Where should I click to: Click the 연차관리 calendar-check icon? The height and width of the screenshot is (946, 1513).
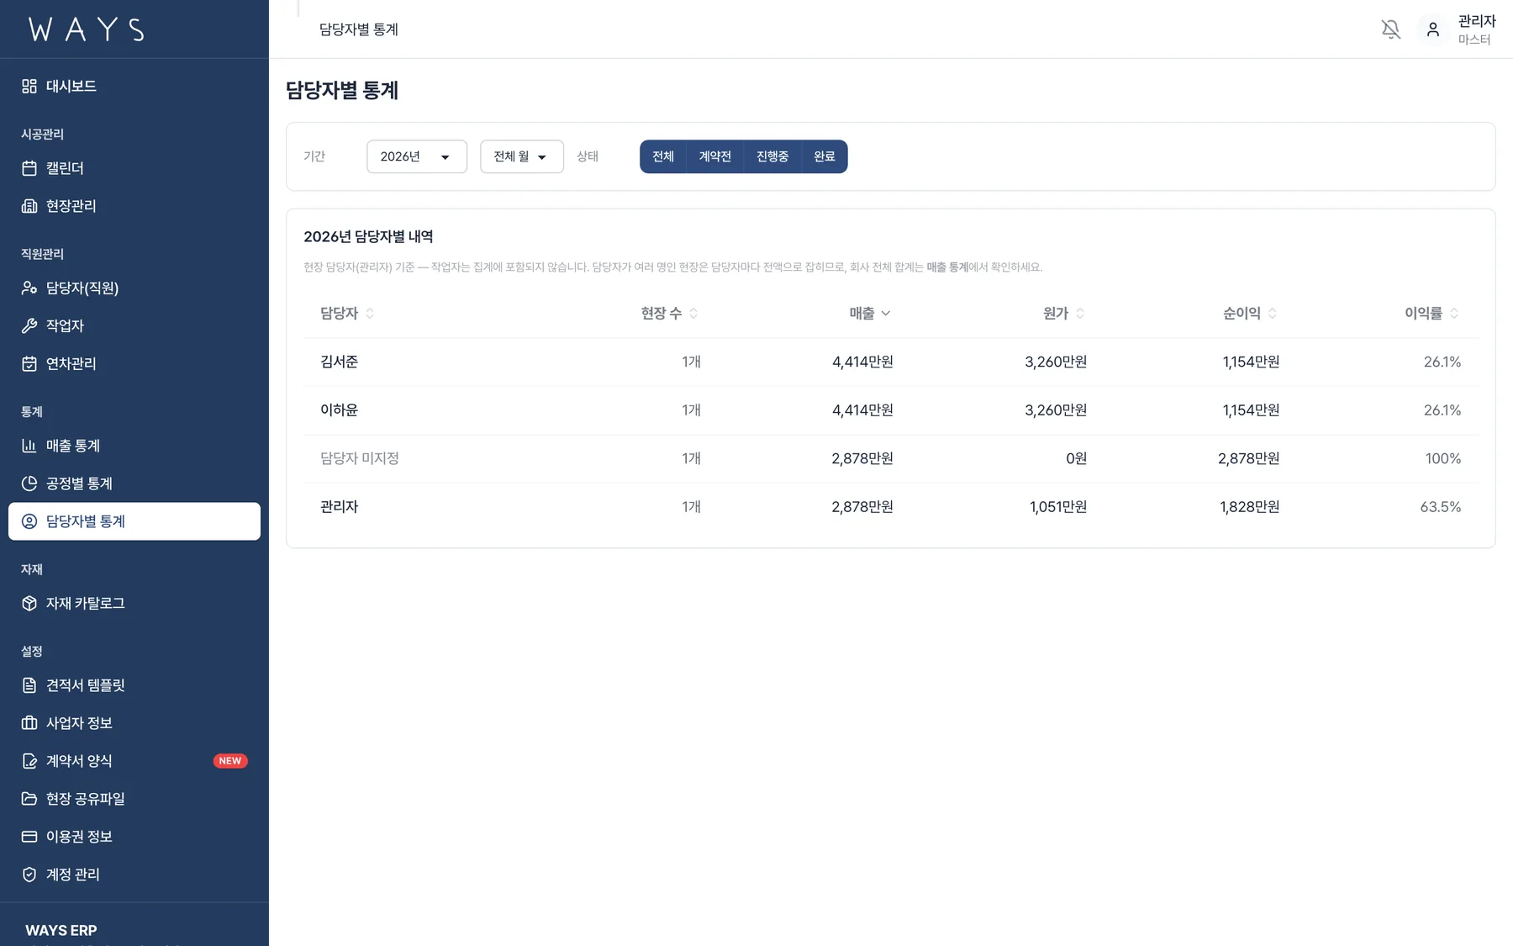29,363
